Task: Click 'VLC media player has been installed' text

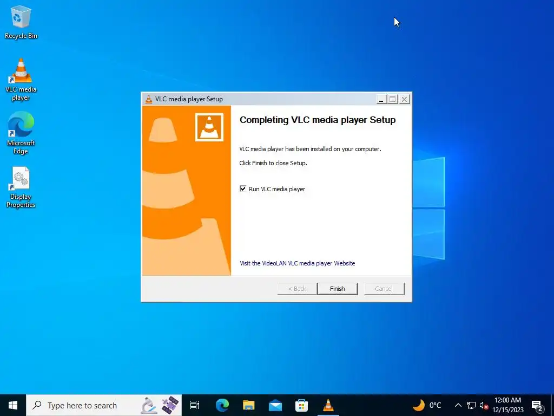Action: click(310, 149)
